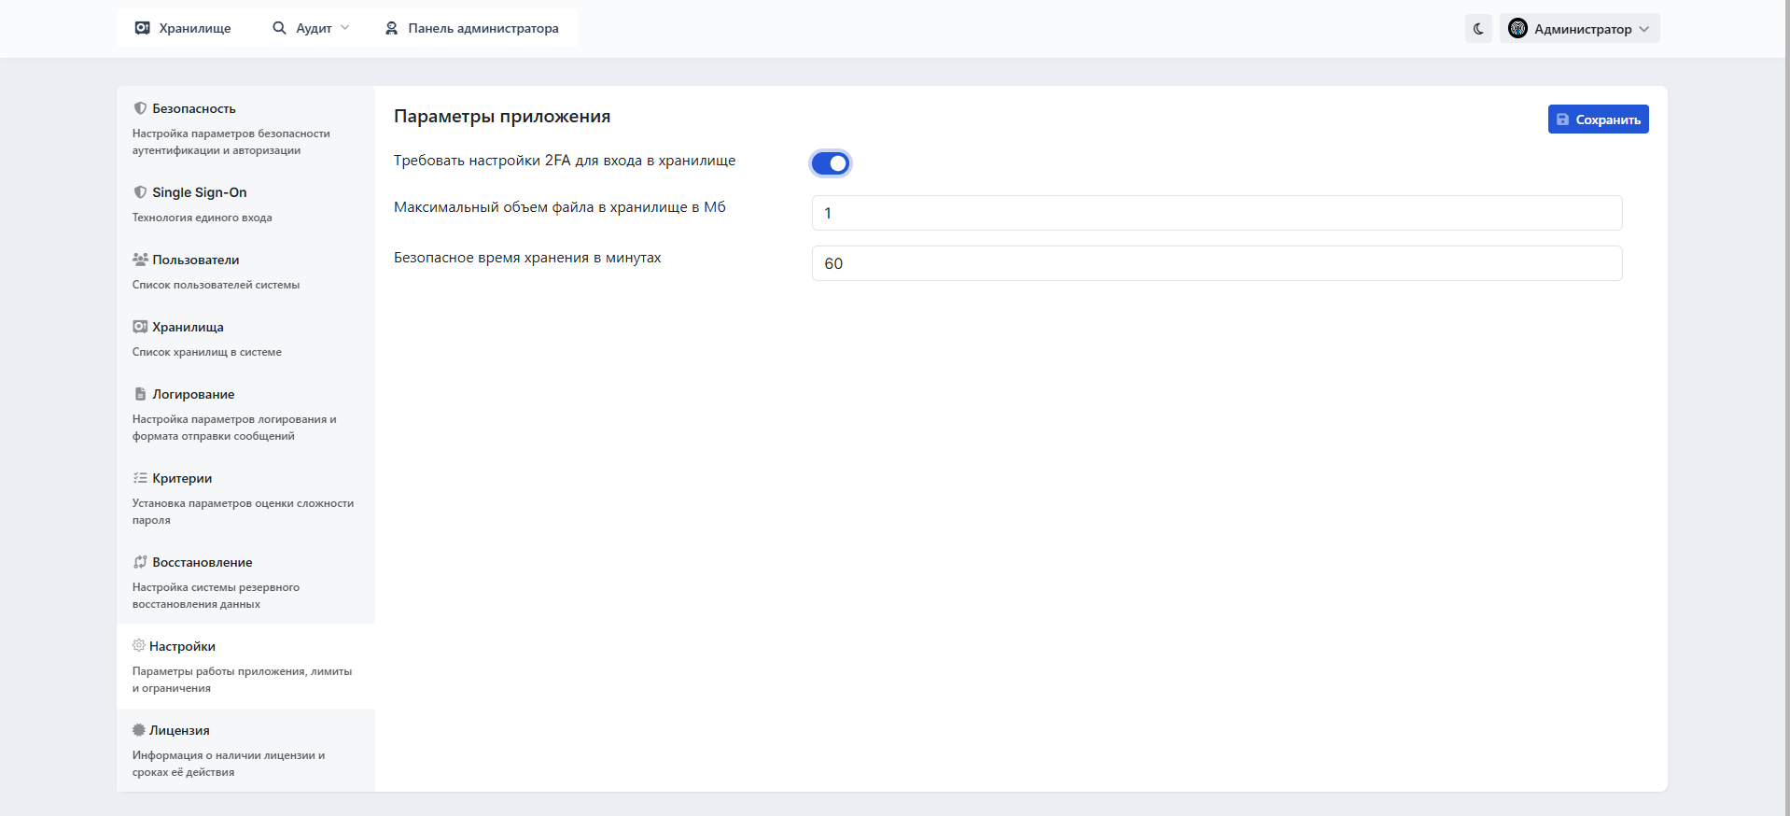This screenshot has height=816, width=1790.
Task: Click description Параметры работы приложения, лимиты
Action: pos(242,680)
